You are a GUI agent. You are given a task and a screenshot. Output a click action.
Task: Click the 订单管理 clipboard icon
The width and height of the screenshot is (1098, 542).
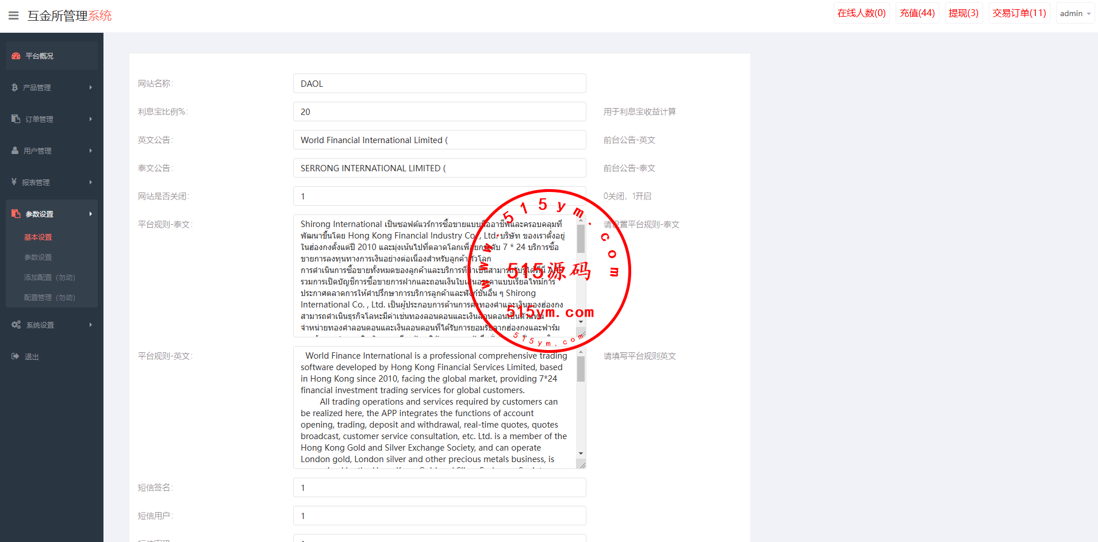(x=16, y=119)
